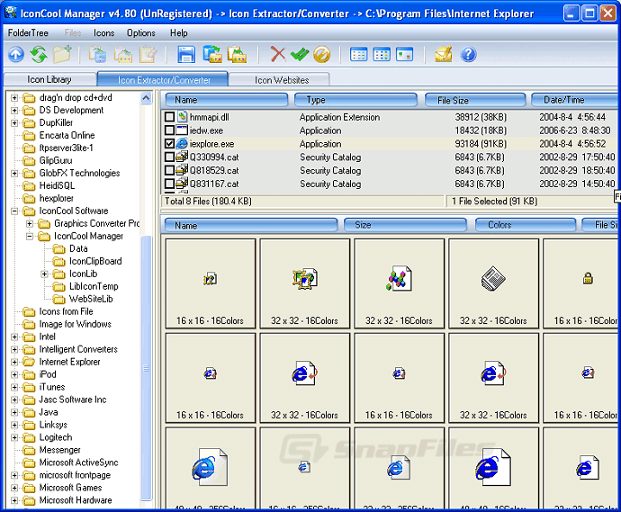Sort files by the Name column header
This screenshot has height=512, width=621.
tap(226, 100)
